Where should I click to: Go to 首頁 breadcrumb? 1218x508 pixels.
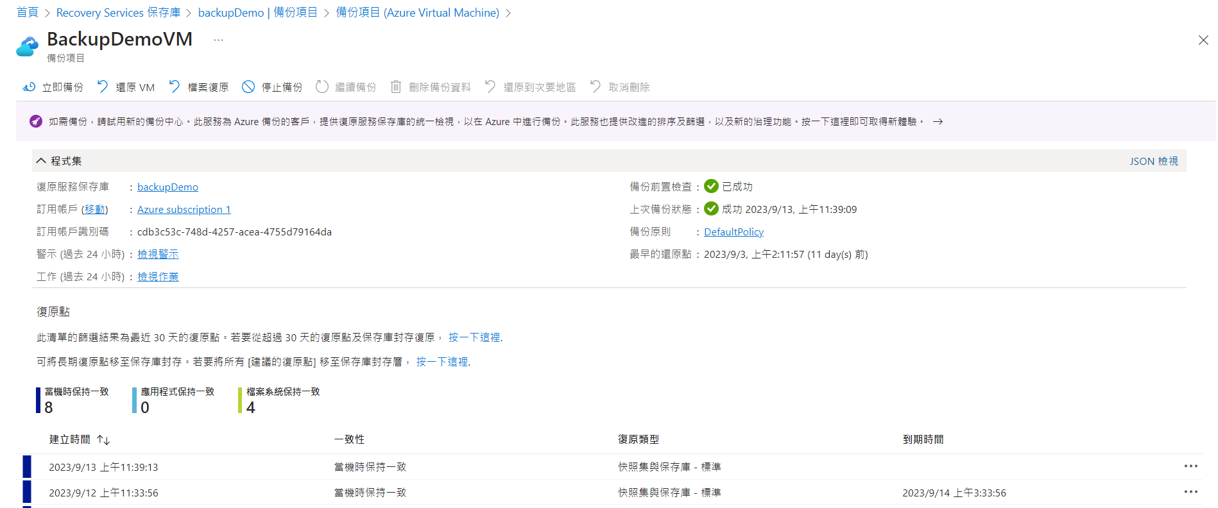point(27,13)
